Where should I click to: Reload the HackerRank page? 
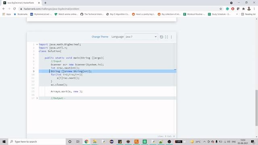15,9
